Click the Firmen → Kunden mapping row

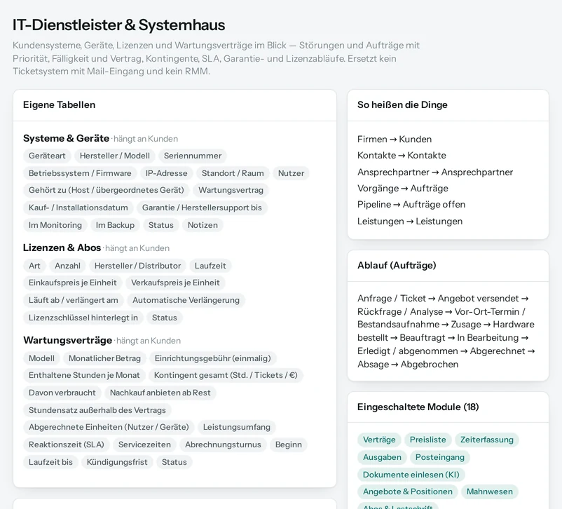[395, 140]
